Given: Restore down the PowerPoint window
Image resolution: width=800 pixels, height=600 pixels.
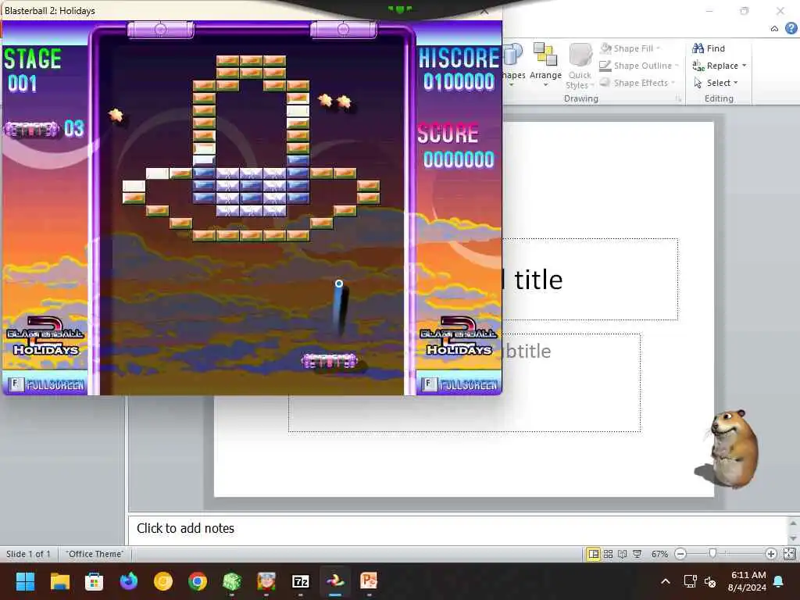Looking at the screenshot, I should [x=745, y=11].
